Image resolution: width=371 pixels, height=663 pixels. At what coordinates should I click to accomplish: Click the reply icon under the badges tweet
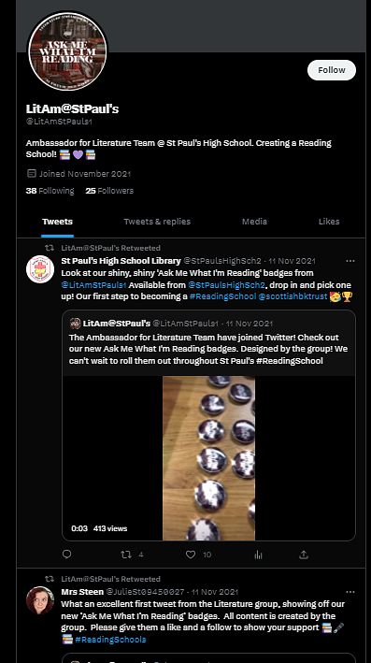pos(66,555)
